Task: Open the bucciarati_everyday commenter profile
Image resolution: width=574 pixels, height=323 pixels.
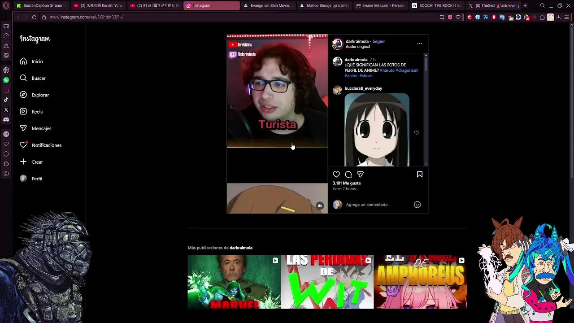Action: point(363,88)
